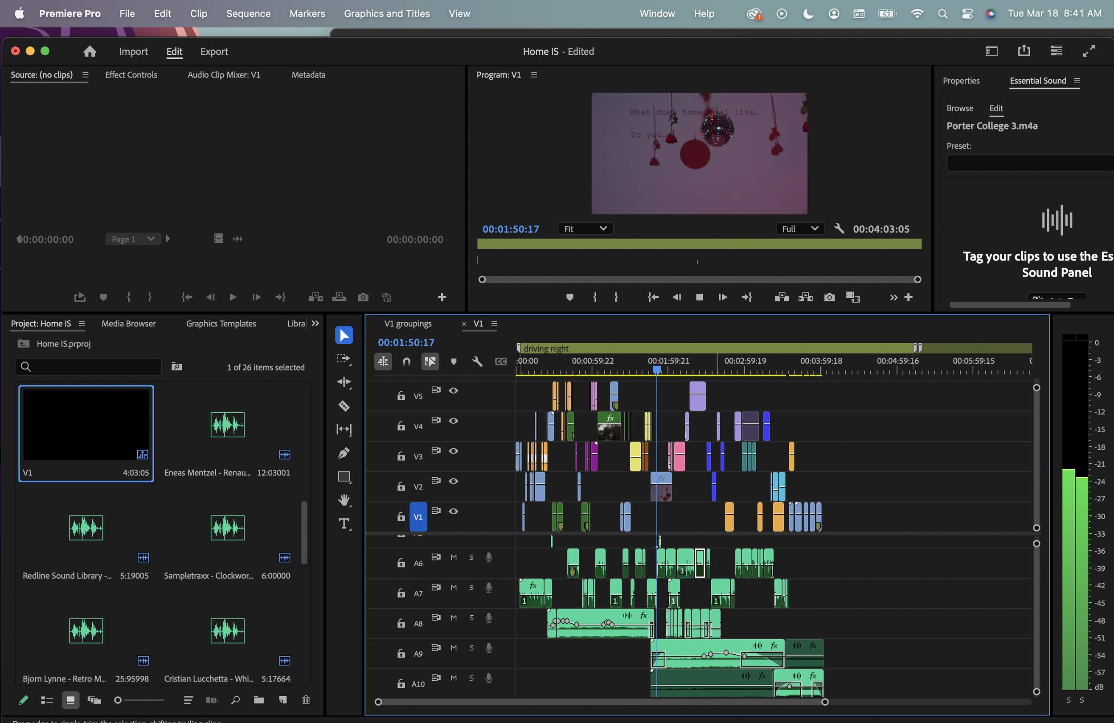Open the Fit zoom level dropdown

[585, 229]
